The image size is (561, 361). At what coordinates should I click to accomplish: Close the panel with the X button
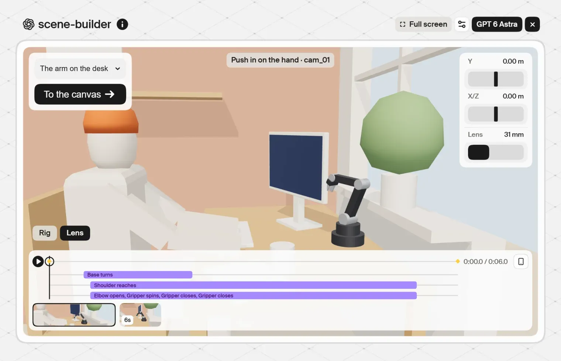pos(532,24)
